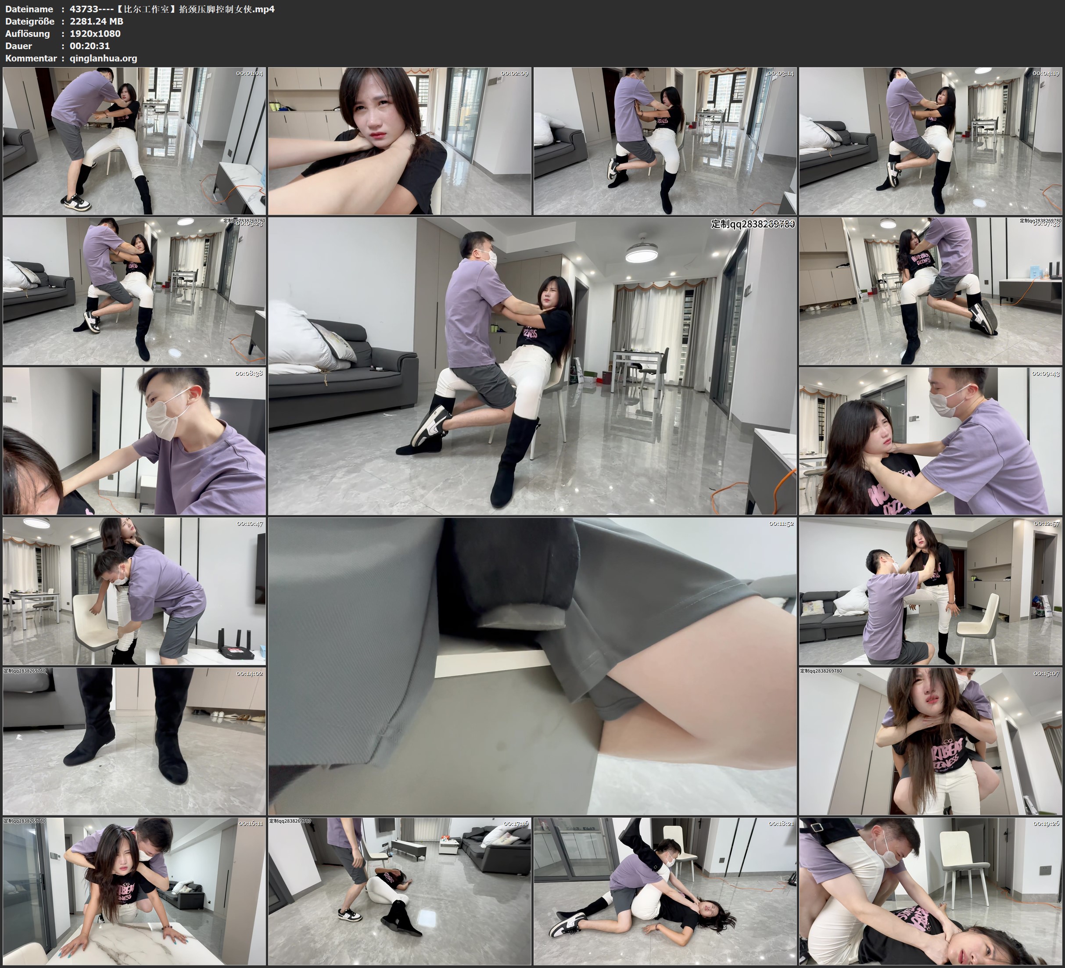Click the qinglanhua.org comment link
Screen dimensions: 1065x968
(x=104, y=59)
